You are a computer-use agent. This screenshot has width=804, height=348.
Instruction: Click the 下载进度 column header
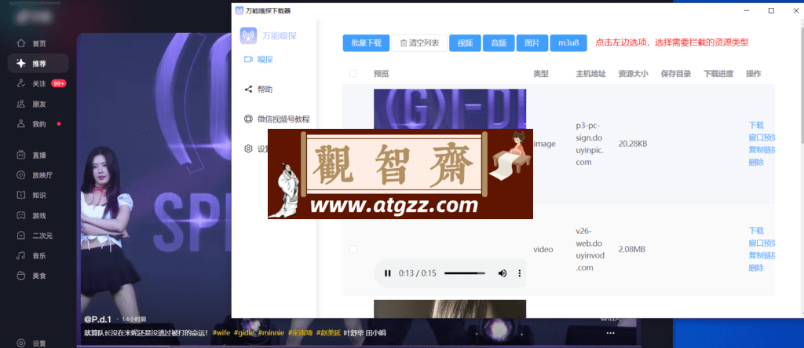coord(718,74)
